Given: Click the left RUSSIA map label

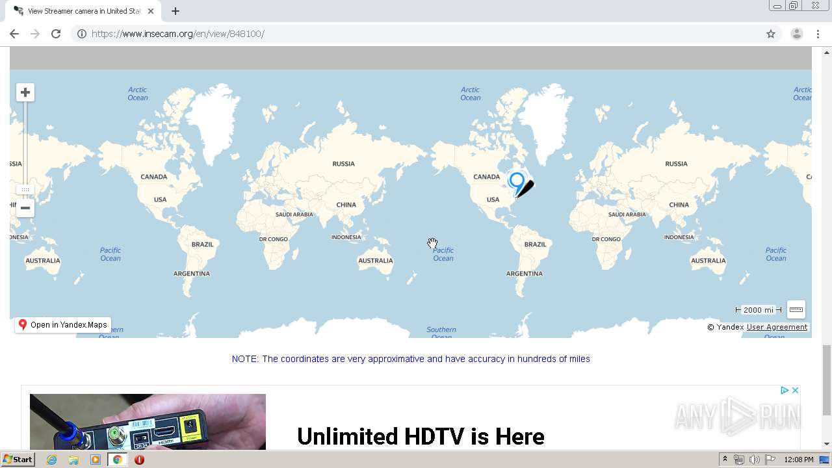Looking at the screenshot, I should point(343,164).
